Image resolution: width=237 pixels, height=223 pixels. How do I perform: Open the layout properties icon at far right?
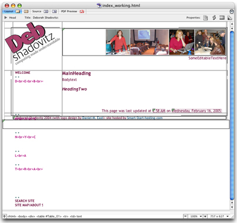[229, 18]
